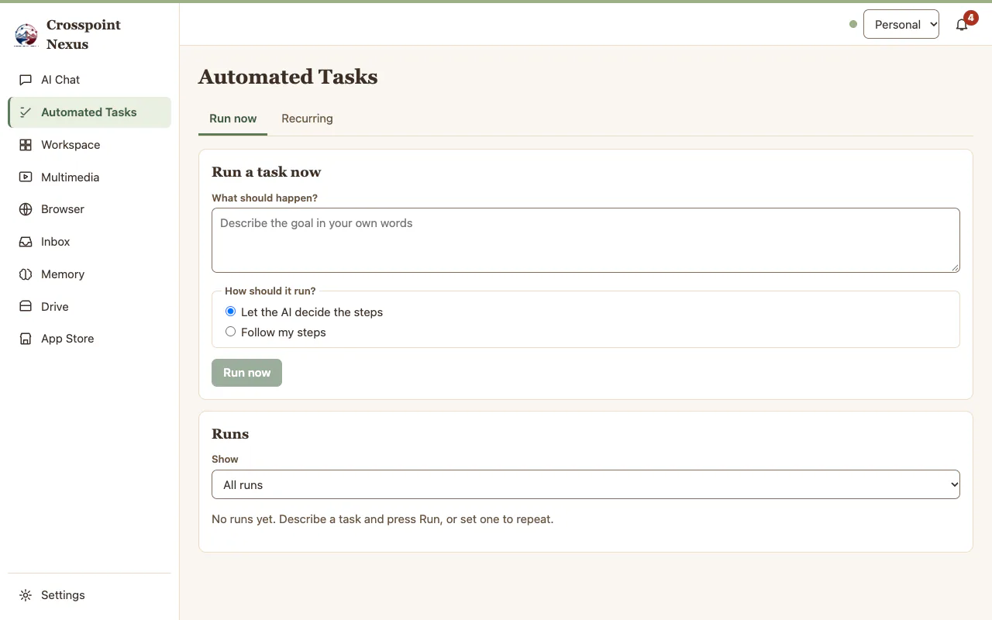Click the Crosspoint Nexus logo icon
The height and width of the screenshot is (620, 992).
(26, 35)
